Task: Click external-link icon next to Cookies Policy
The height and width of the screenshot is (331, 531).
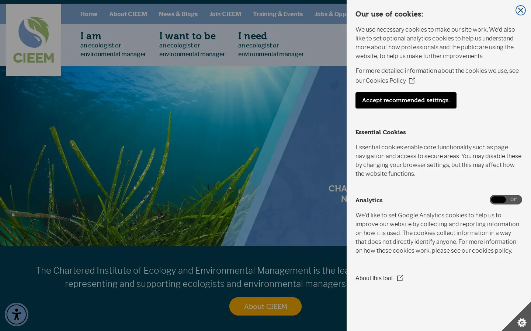Action: pos(412,81)
